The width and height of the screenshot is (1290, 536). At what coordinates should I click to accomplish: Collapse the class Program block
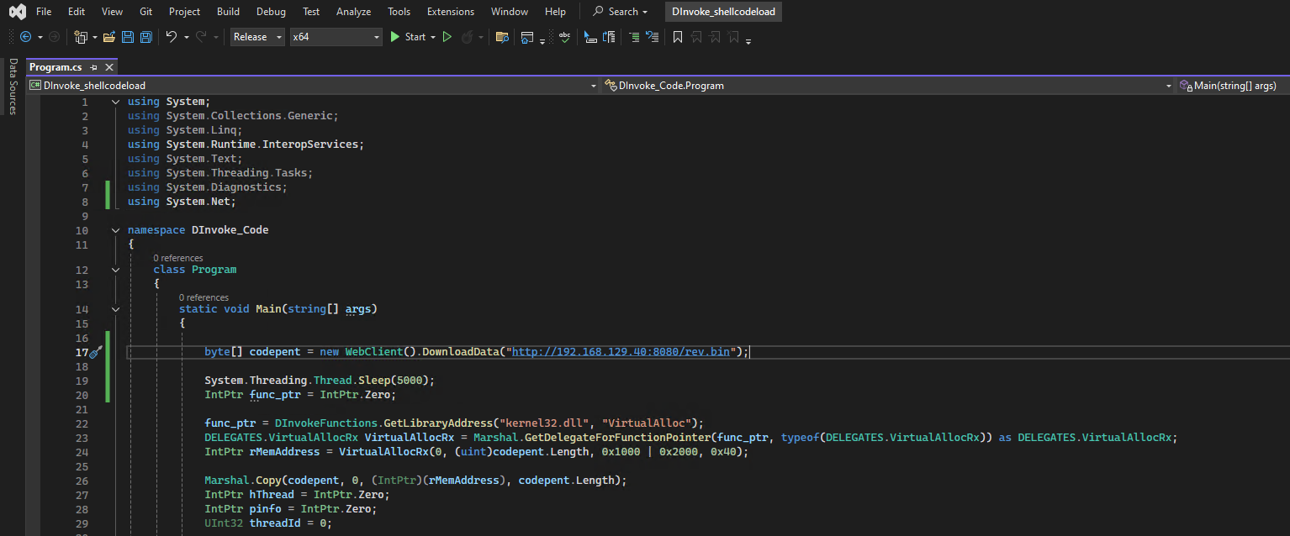click(x=115, y=270)
